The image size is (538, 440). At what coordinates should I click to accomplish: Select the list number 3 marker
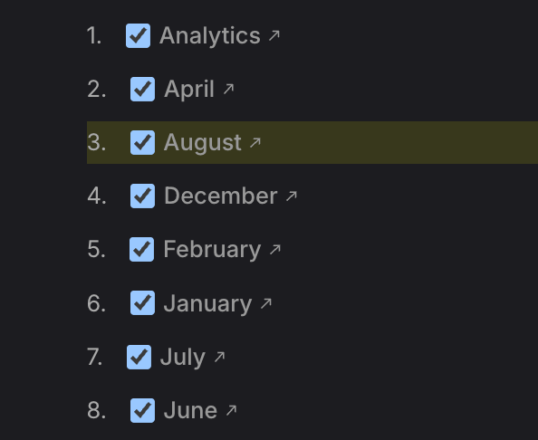tap(96, 143)
